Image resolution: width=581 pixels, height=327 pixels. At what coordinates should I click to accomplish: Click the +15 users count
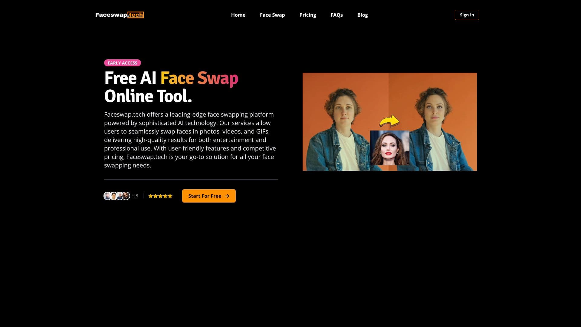[135, 196]
